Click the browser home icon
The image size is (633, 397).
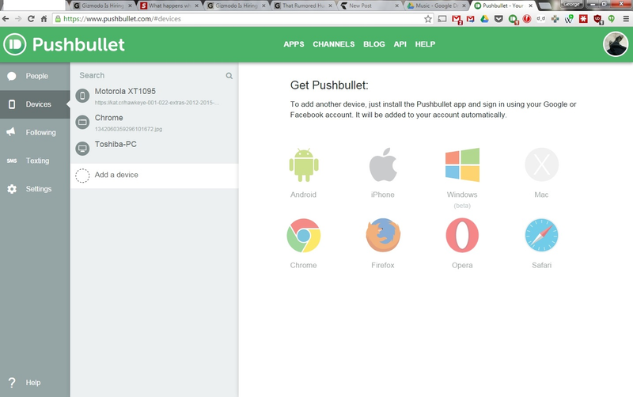tap(44, 18)
